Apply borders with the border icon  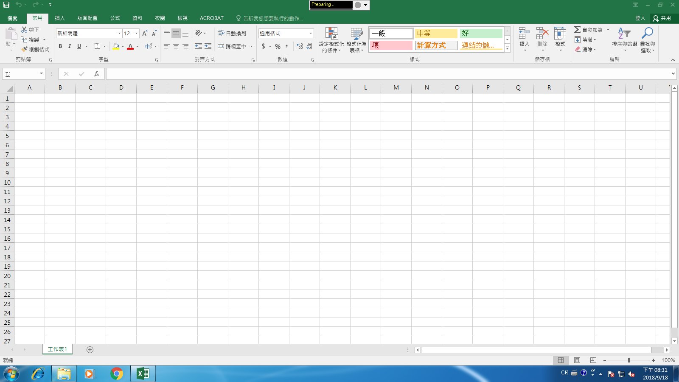pyautogui.click(x=98, y=46)
